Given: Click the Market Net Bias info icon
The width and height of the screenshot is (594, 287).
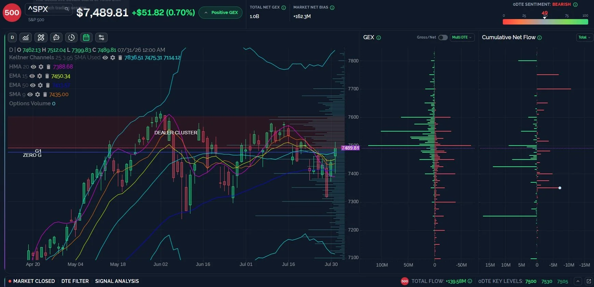Looking at the screenshot, I should pos(332,7).
